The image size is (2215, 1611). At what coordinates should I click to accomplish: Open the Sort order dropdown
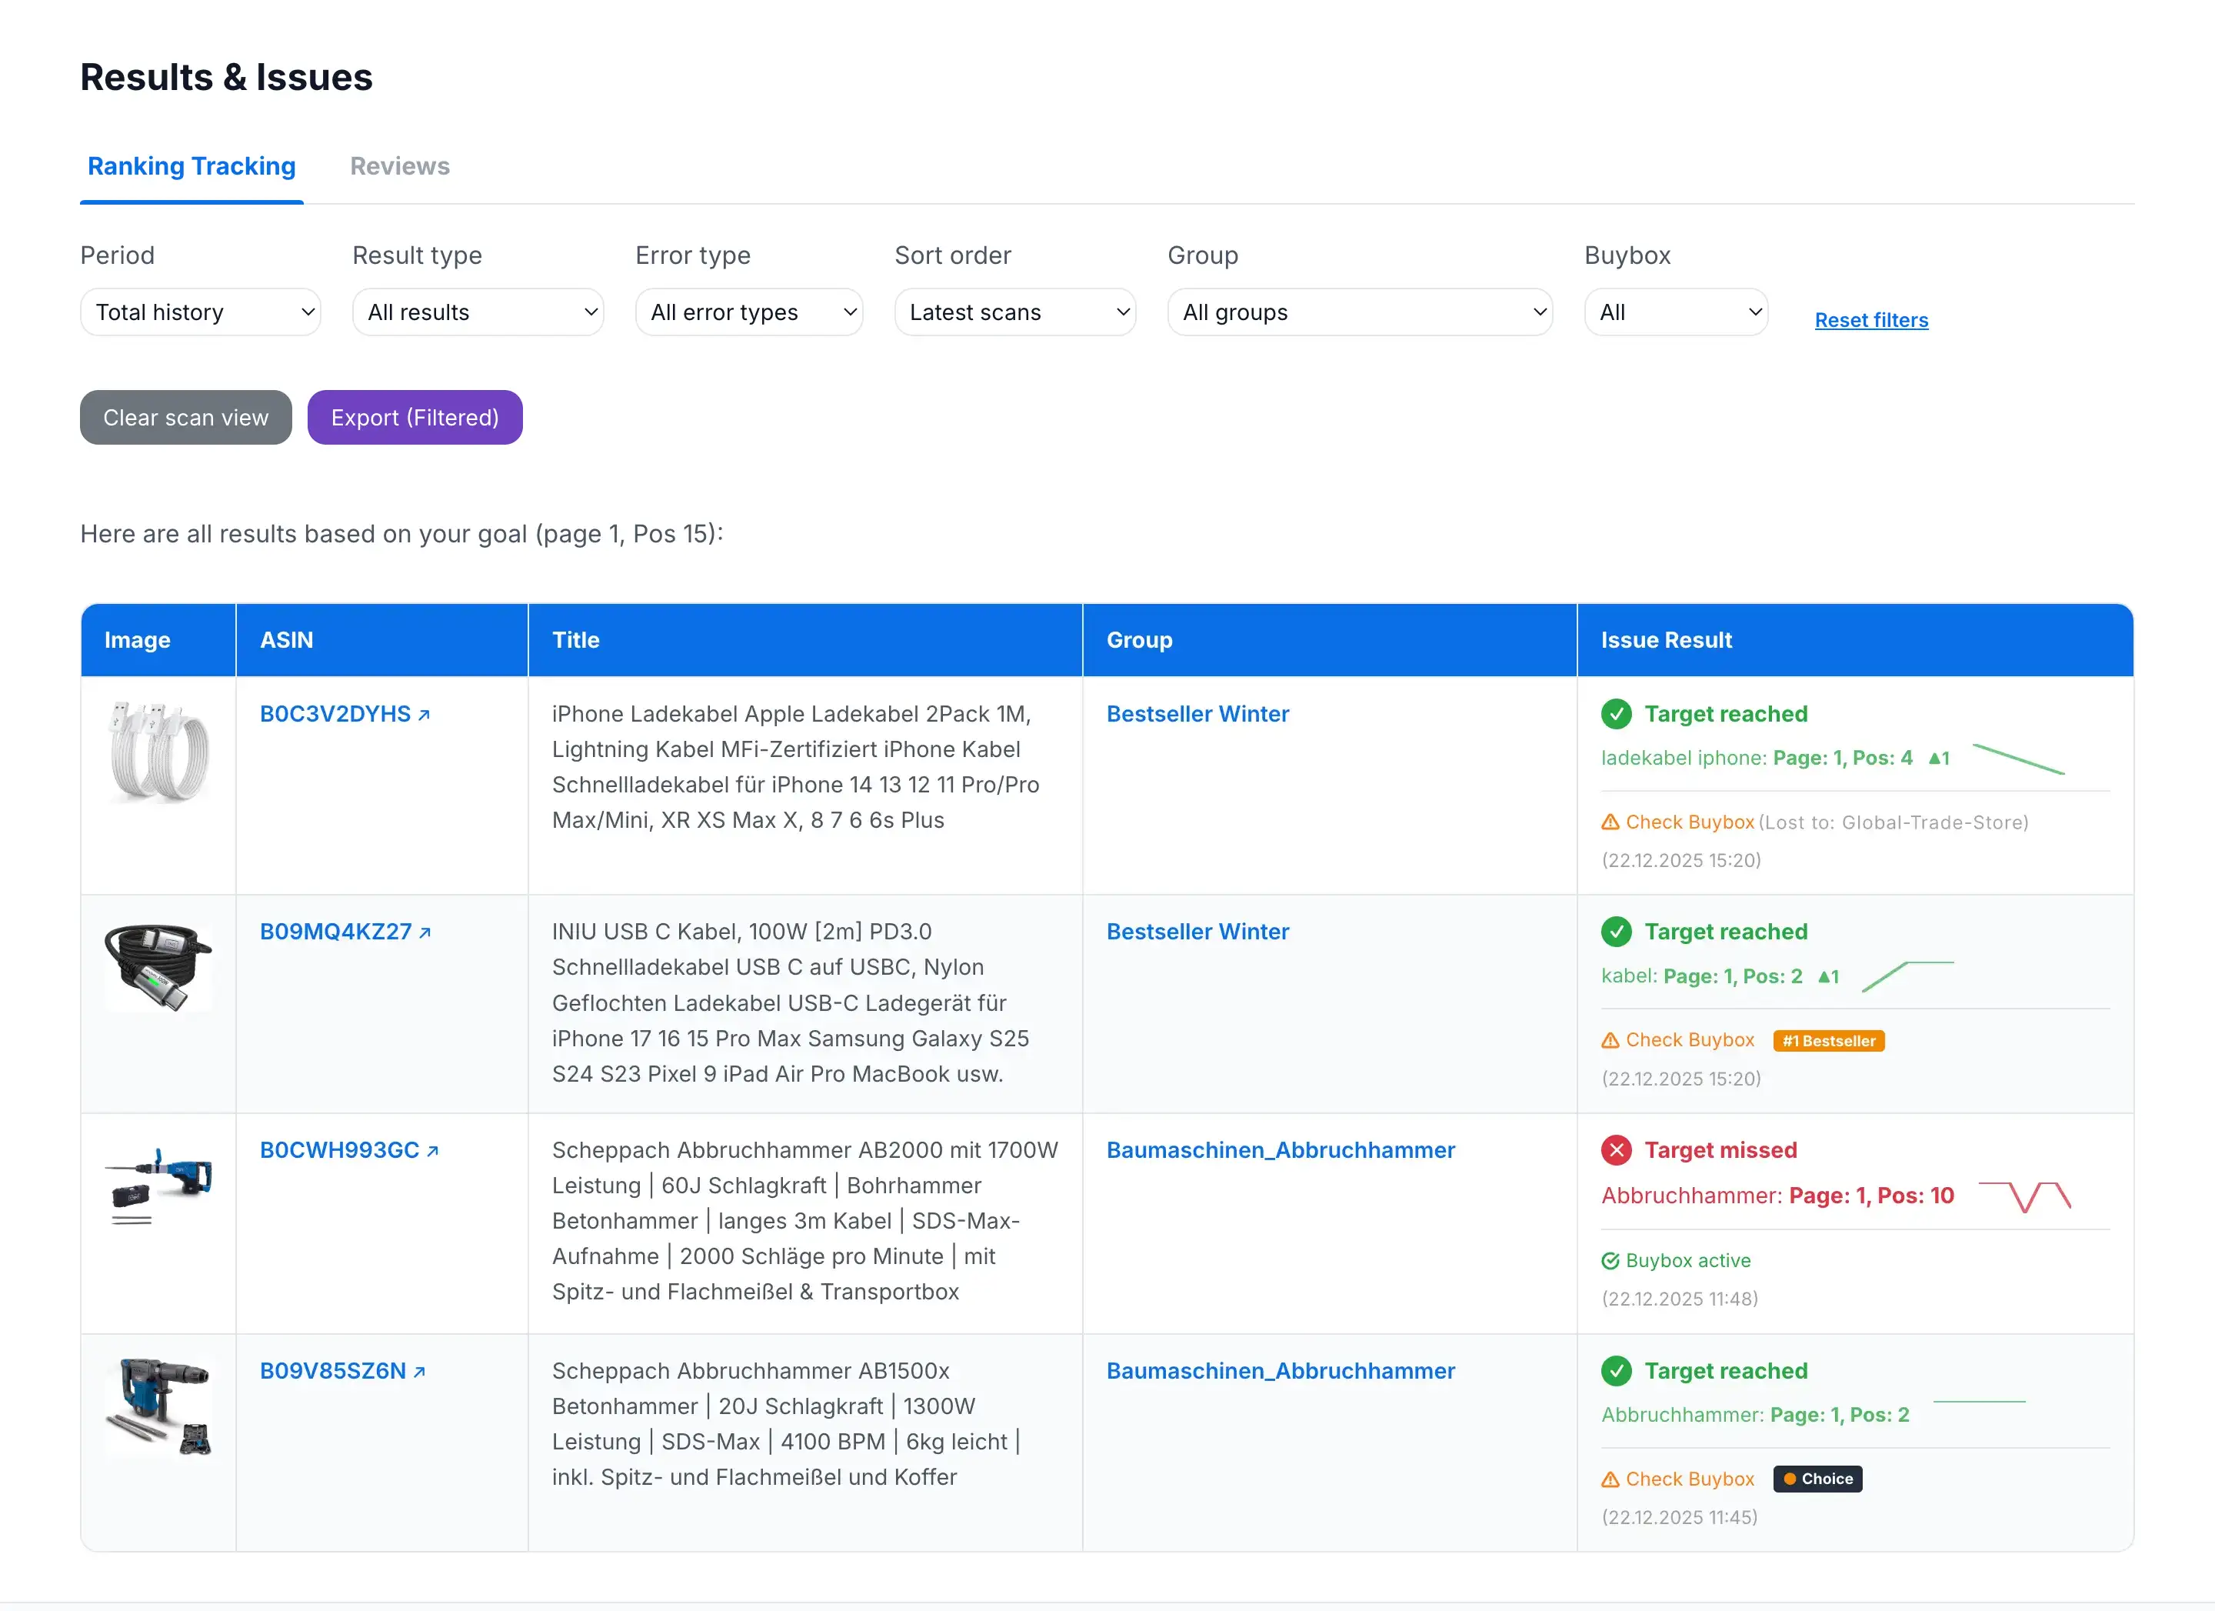click(1014, 312)
